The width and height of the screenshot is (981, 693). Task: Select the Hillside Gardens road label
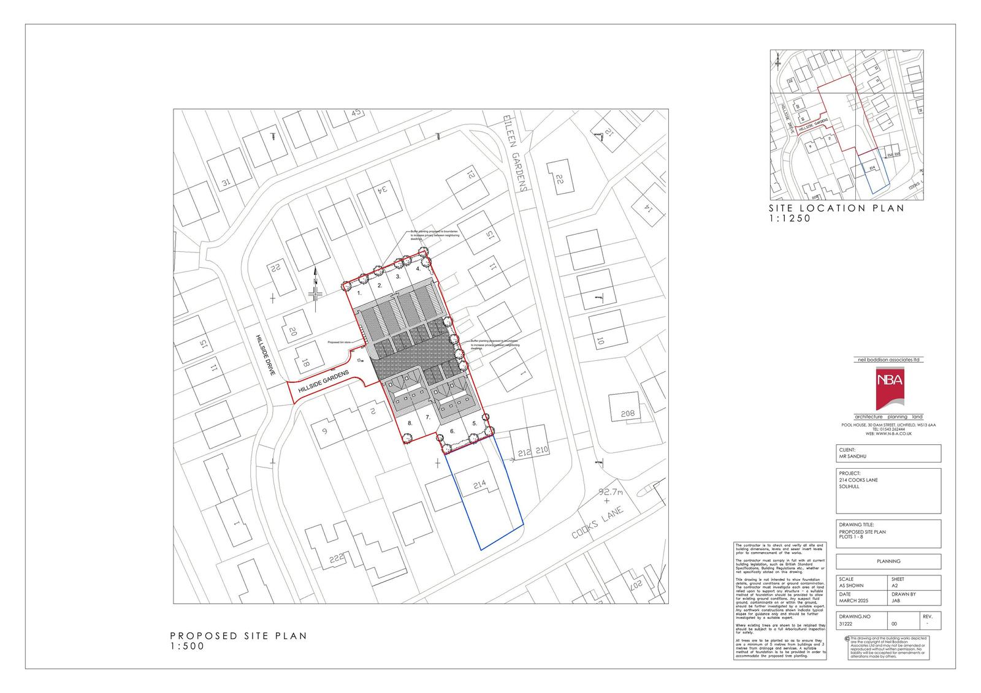[324, 382]
